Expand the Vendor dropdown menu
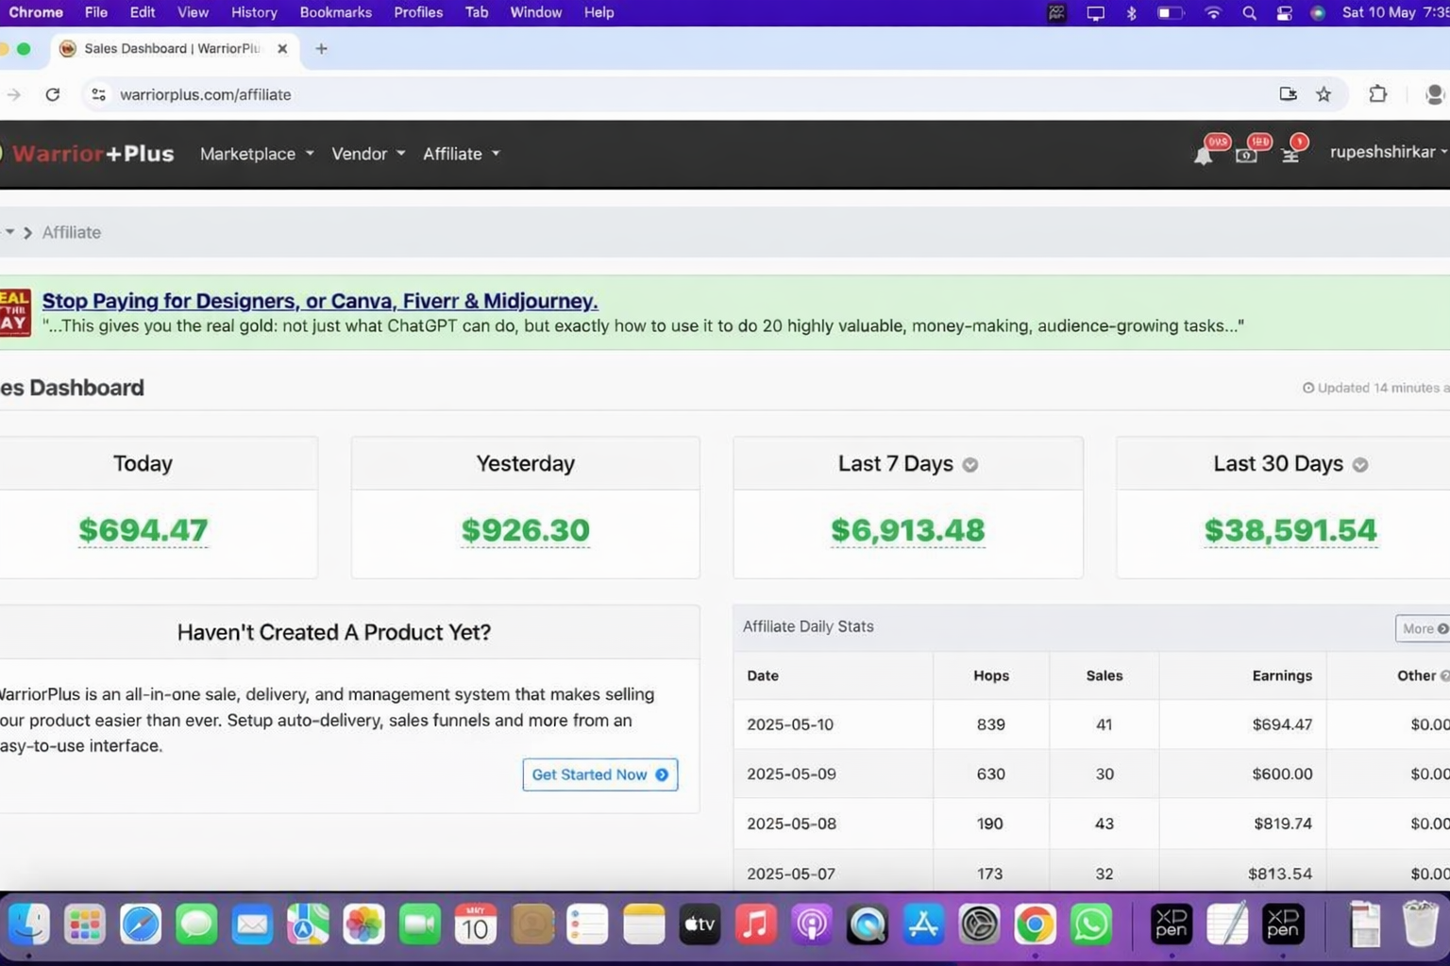Image resolution: width=1450 pixels, height=966 pixels. [x=367, y=154]
